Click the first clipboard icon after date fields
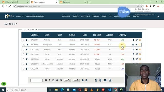Image resolution: width=164 pixels, height=92 pixels. point(83,80)
